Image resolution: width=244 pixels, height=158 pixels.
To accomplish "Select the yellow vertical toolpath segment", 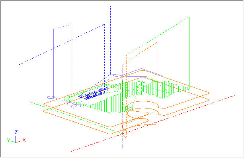I will coord(110,105).
